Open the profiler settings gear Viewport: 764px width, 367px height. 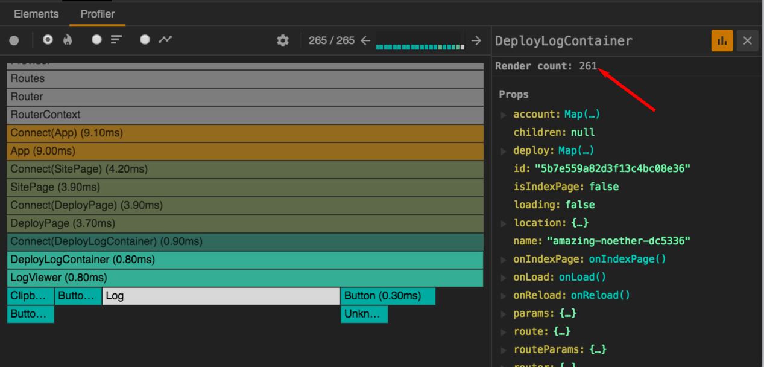coord(282,40)
